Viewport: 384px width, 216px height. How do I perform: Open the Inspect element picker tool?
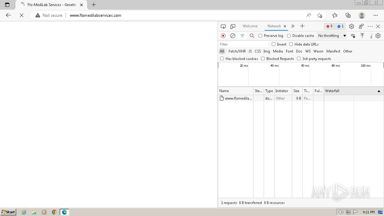[223, 26]
